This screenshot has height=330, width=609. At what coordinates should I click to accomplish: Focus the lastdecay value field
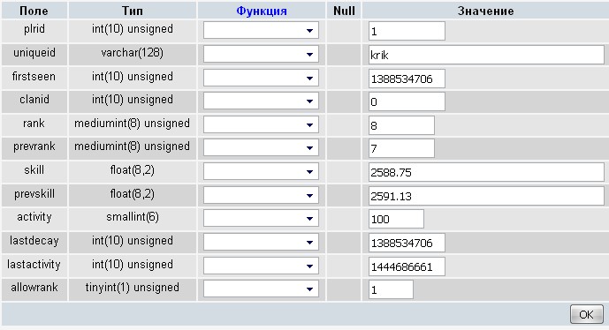pyautogui.click(x=407, y=243)
